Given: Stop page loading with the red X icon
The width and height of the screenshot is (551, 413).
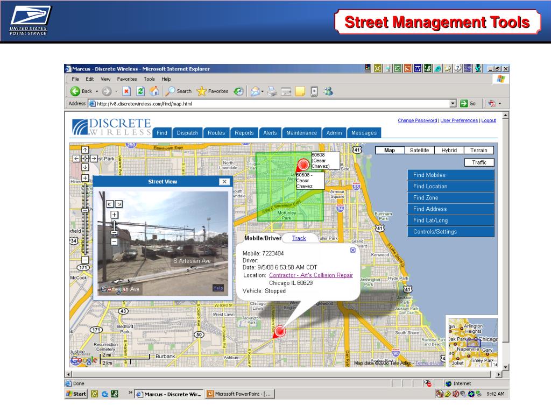Looking at the screenshot, I should 126,91.
